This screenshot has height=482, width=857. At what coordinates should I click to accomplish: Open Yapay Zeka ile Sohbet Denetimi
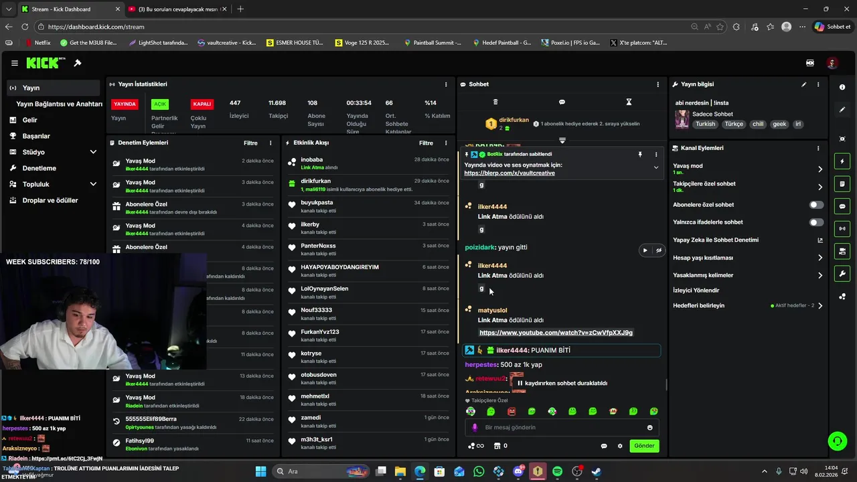[716, 240]
